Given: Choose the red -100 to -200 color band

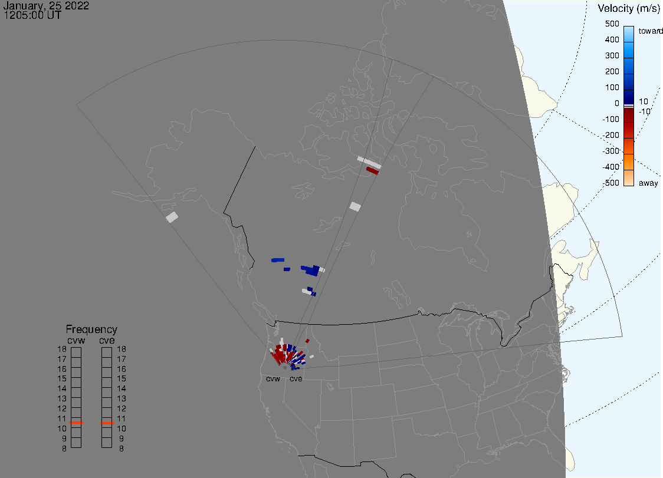Looking at the screenshot, I should click(x=629, y=130).
